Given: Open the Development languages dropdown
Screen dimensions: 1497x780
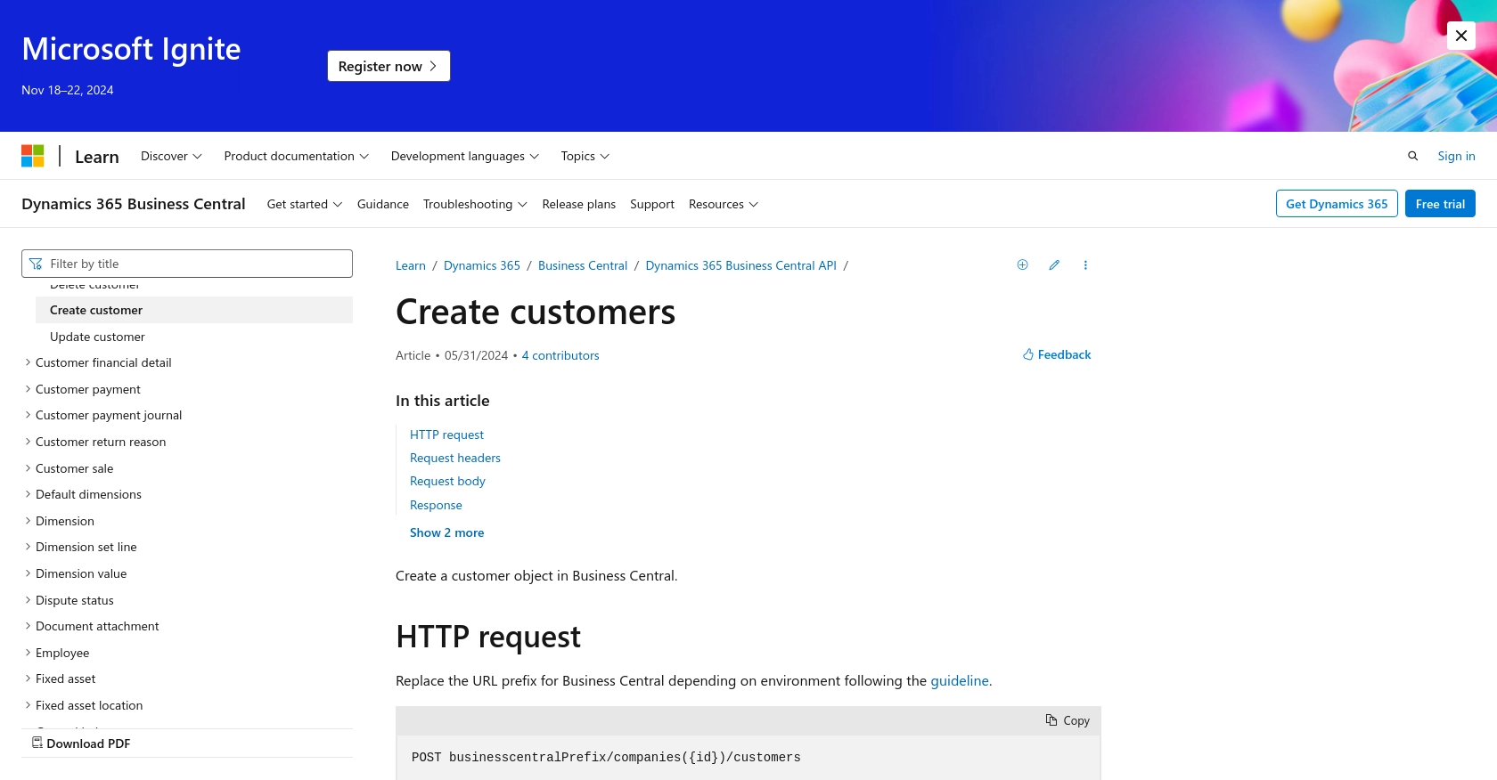Looking at the screenshot, I should 465,156.
